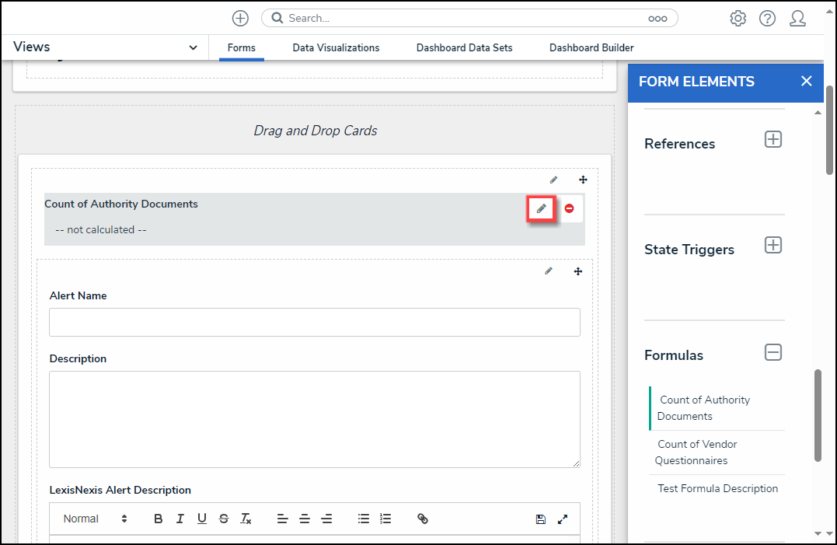Switch to the Dashboard Builder tab

(x=591, y=47)
